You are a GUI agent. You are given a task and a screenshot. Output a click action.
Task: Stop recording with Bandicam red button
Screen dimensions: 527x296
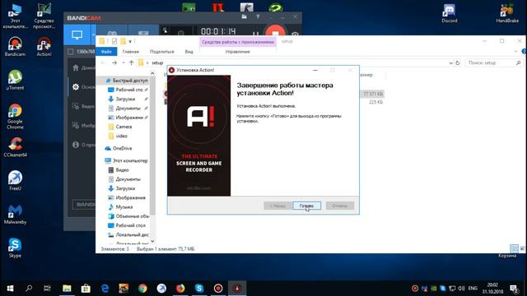point(275,31)
